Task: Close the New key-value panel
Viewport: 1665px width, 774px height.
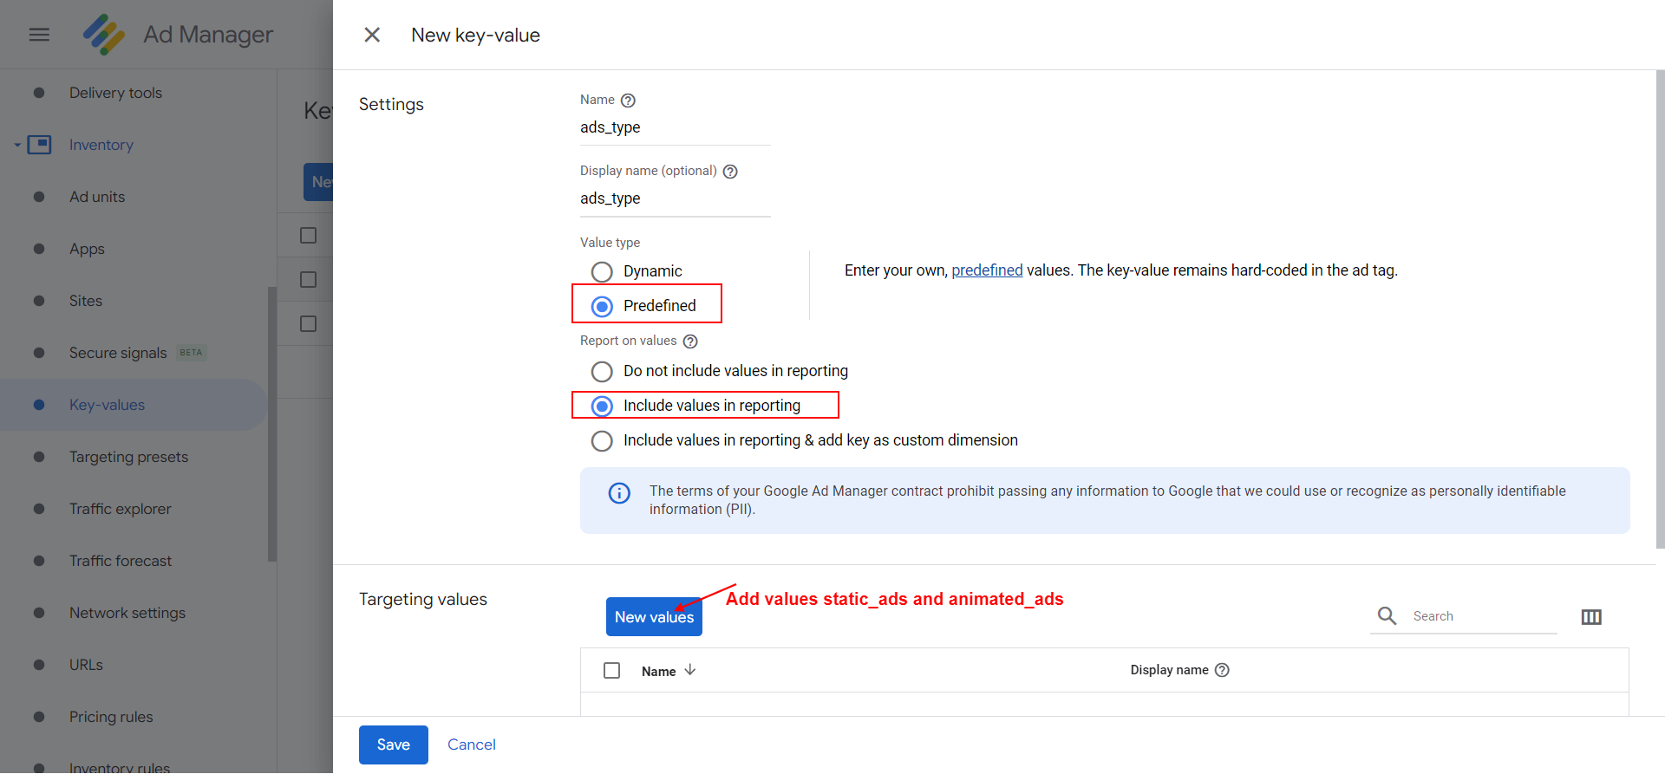Action: click(372, 35)
